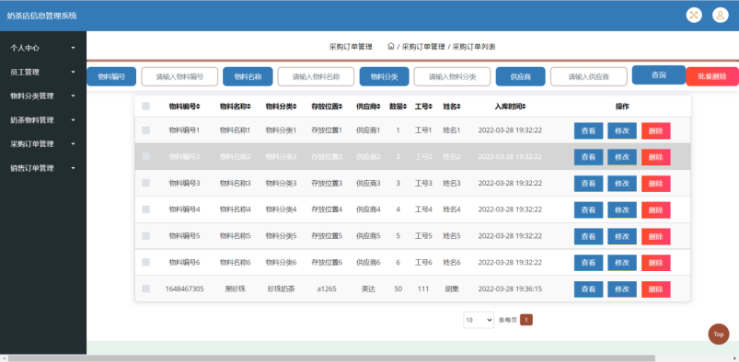Click the blue 供应商 filter label
Screen dimensions: 739x362
pyautogui.click(x=520, y=76)
